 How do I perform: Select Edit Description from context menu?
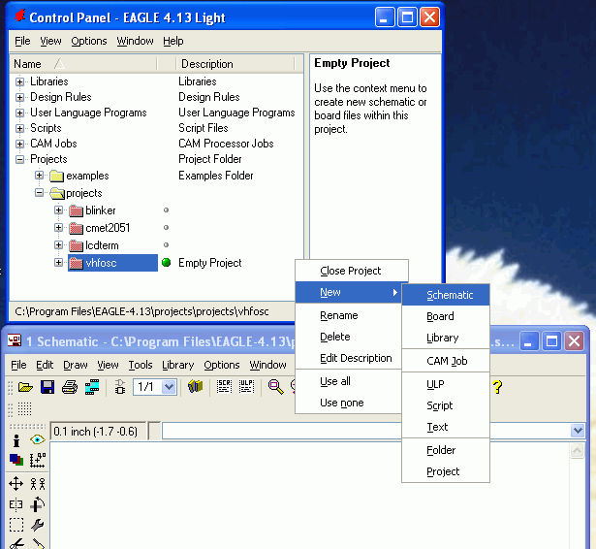coord(348,358)
